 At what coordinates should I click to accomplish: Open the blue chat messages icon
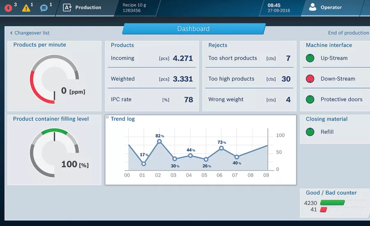(x=44, y=8)
